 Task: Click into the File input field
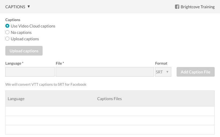105,72
